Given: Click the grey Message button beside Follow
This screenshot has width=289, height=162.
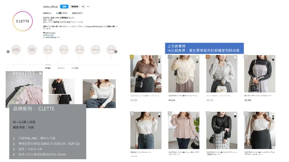Looking at the screenshot, I should click(x=75, y=7).
